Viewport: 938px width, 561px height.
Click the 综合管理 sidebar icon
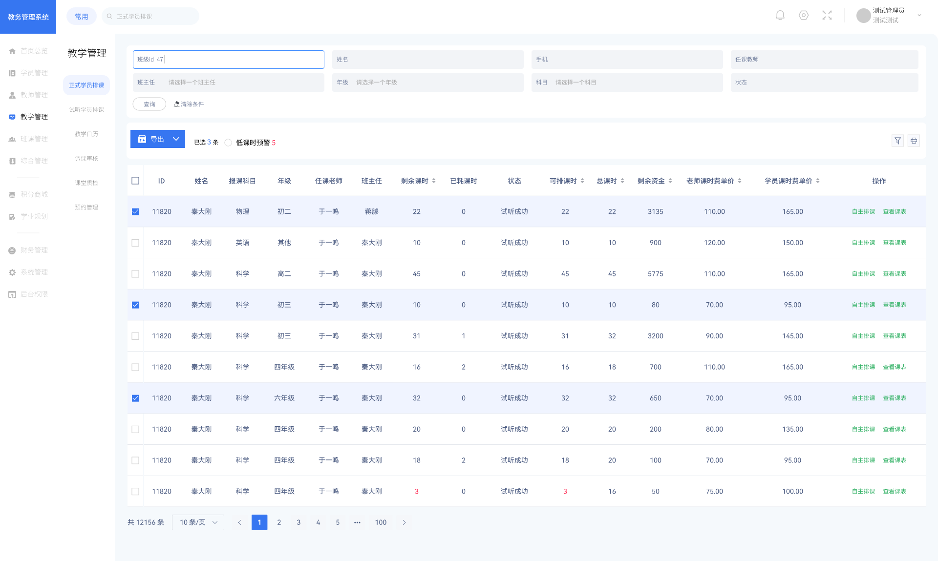12,161
